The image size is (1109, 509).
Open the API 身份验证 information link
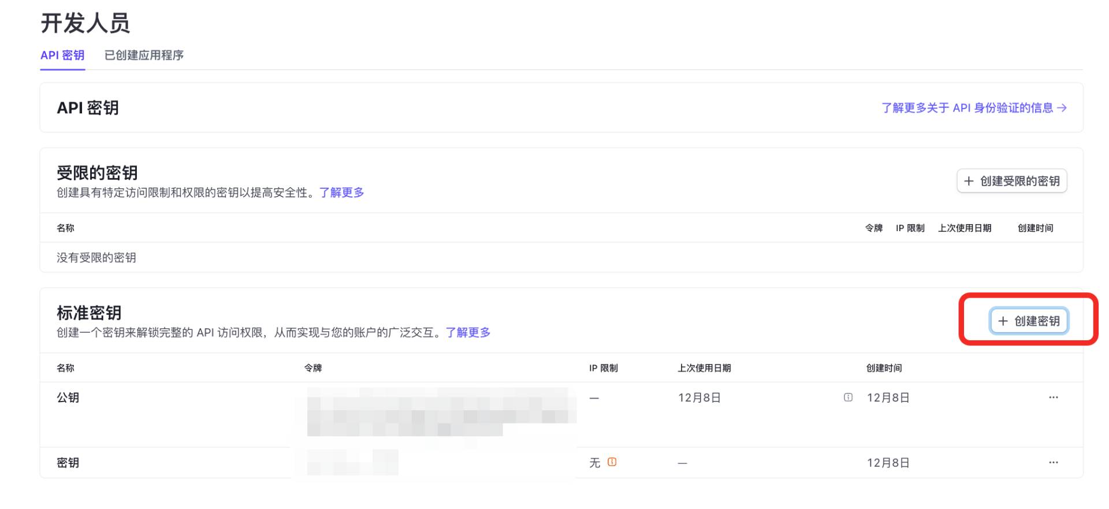coord(973,108)
